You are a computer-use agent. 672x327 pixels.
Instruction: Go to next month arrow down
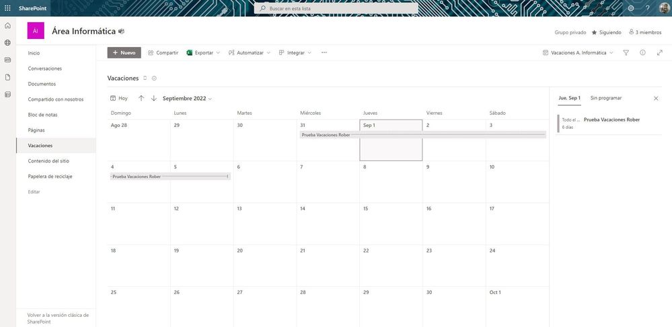154,99
